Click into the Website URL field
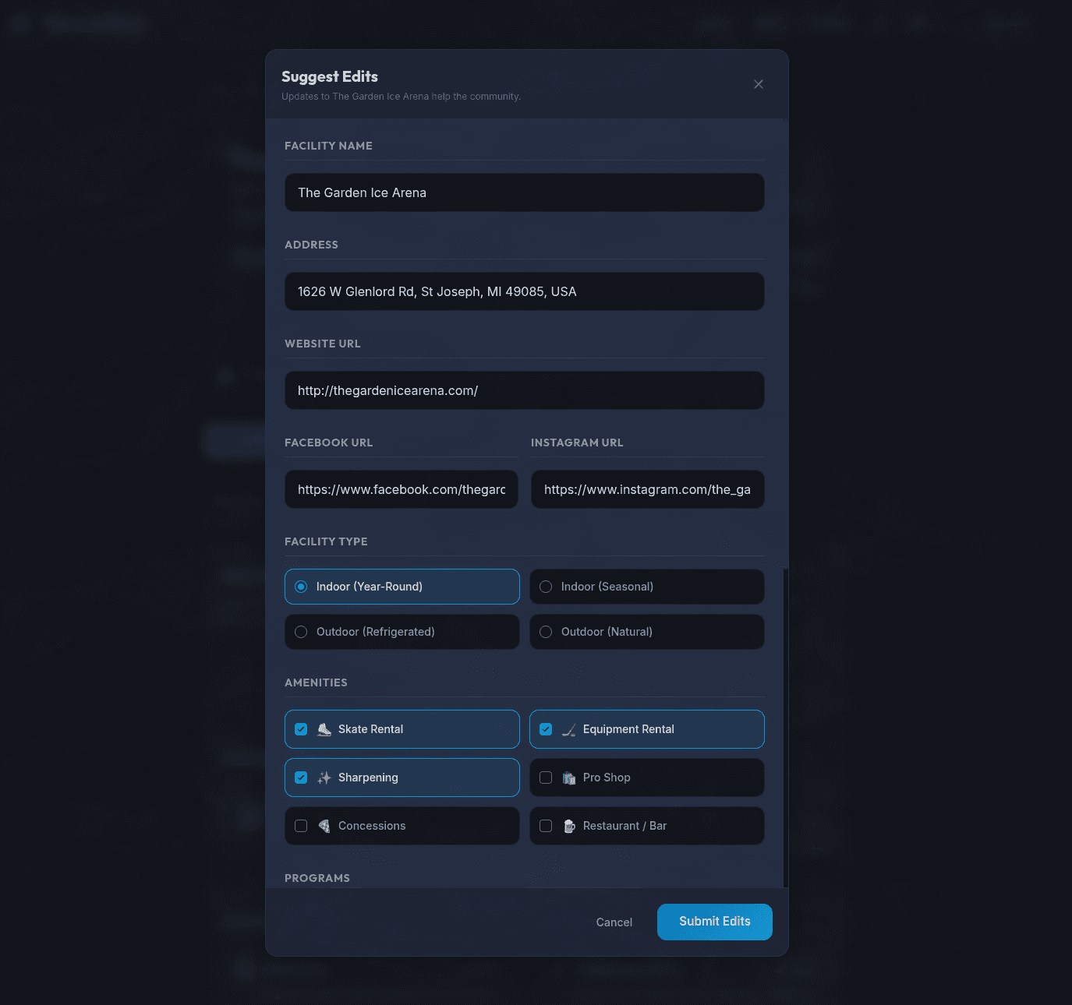1072x1005 pixels. tap(525, 390)
